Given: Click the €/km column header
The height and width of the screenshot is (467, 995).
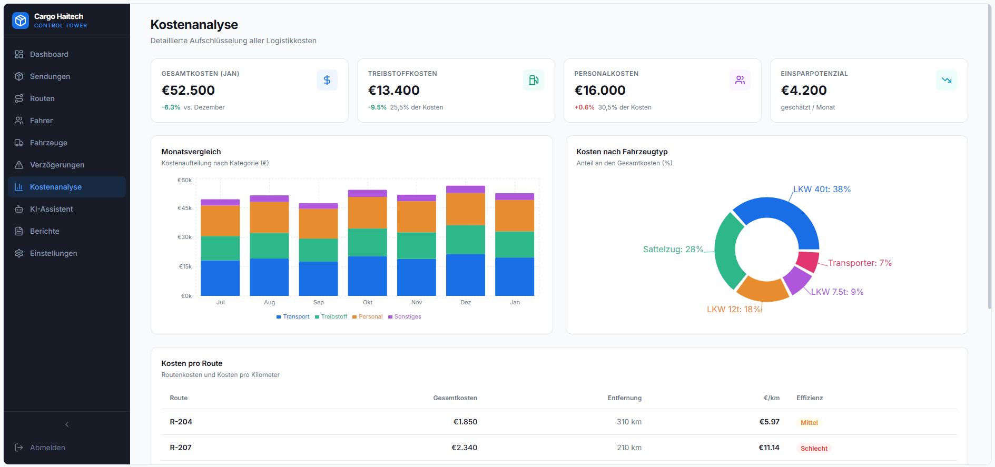Looking at the screenshot, I should (772, 398).
